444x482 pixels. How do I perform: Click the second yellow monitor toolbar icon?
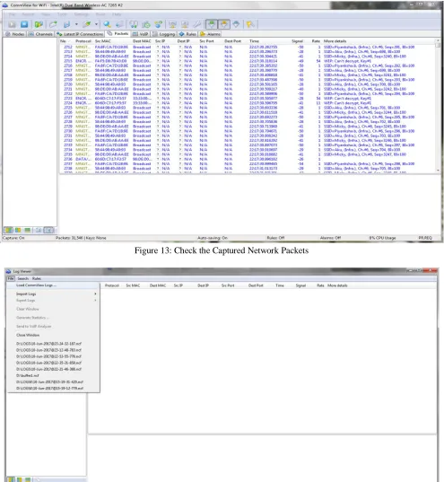(x=185, y=24)
